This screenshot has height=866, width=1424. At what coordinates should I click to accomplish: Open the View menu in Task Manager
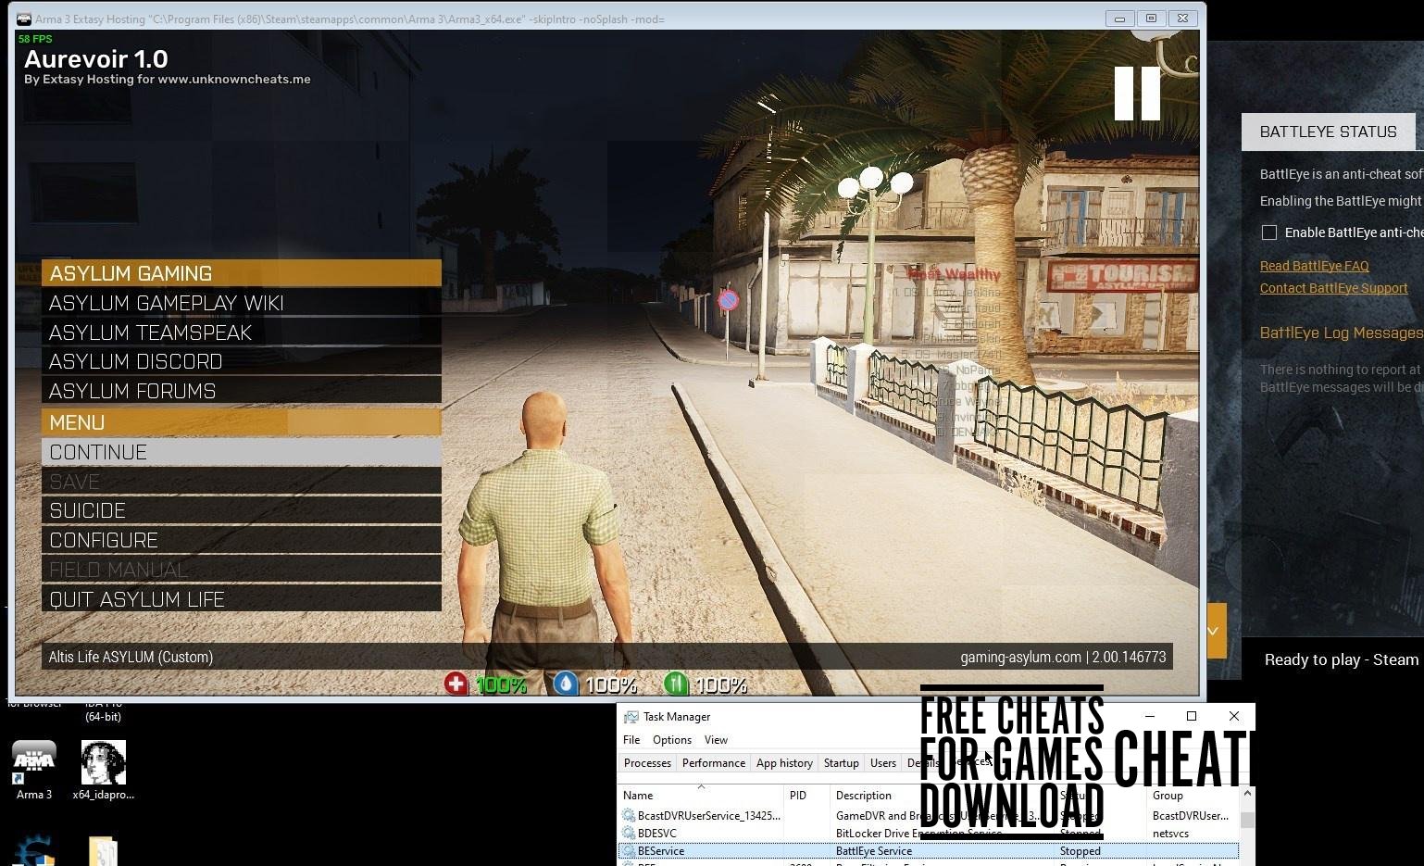pos(717,740)
